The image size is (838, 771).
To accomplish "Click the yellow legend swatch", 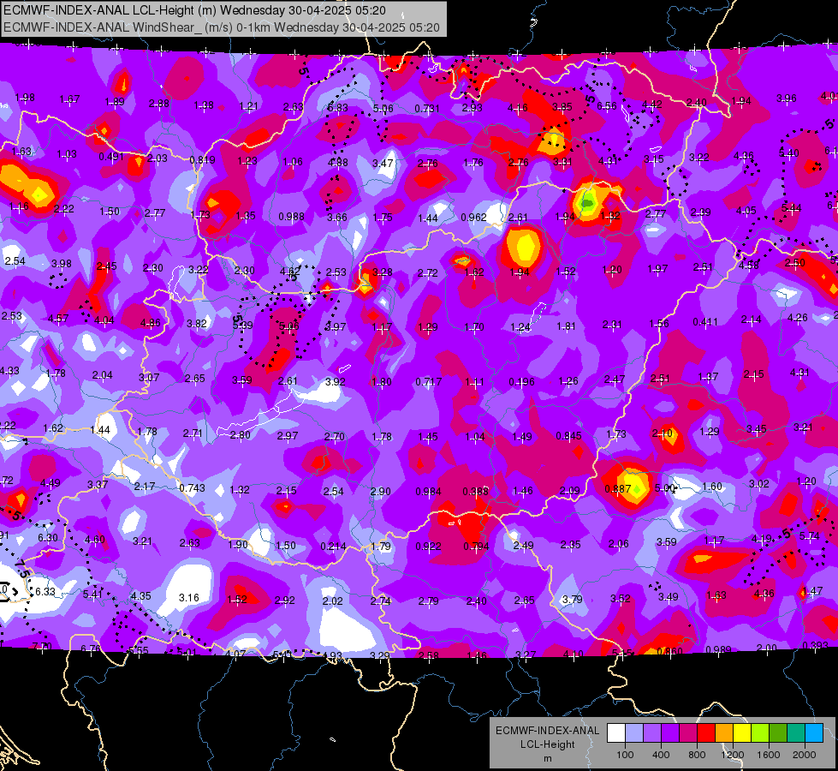I will [742, 733].
